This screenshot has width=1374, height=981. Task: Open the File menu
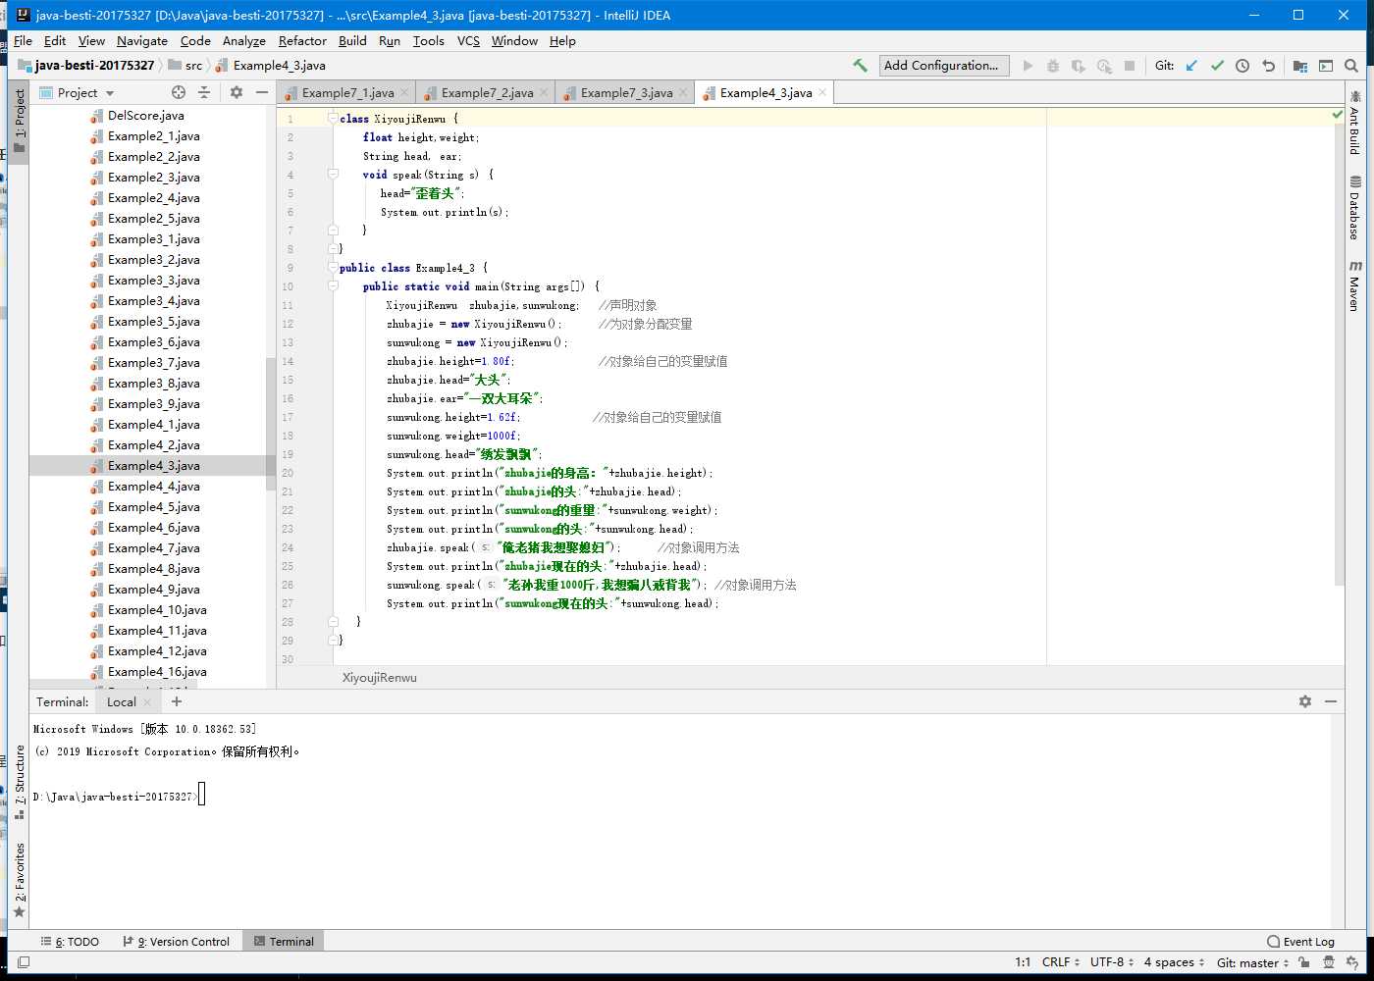click(23, 41)
